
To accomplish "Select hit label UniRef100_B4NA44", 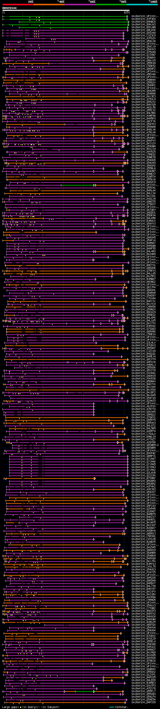I will coord(143,80).
